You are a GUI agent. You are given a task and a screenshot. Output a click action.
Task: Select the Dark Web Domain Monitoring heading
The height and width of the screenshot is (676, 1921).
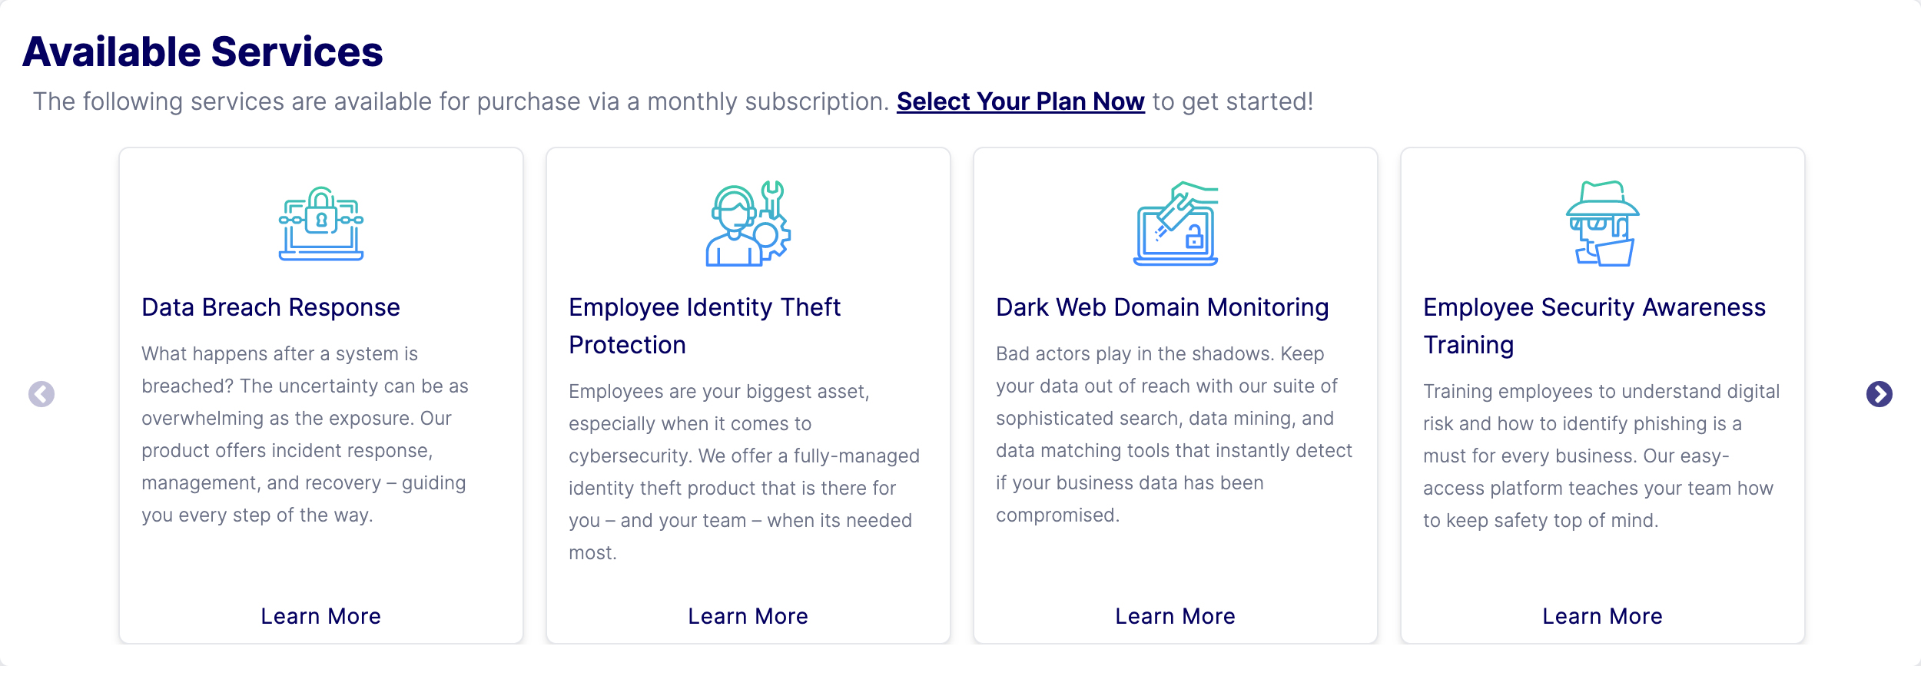[1162, 307]
